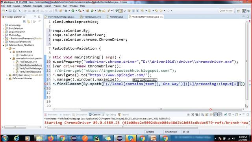This screenshot has height=142, width=252.
Task: Open the Run menu
Action: [x=65, y=6]
